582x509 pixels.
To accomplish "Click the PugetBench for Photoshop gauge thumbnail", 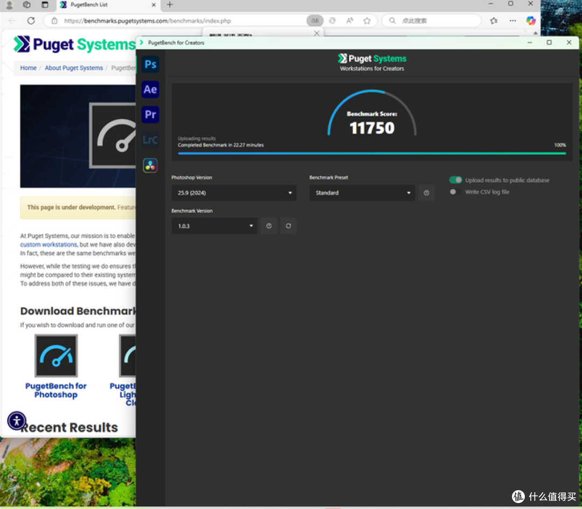I will coord(56,356).
